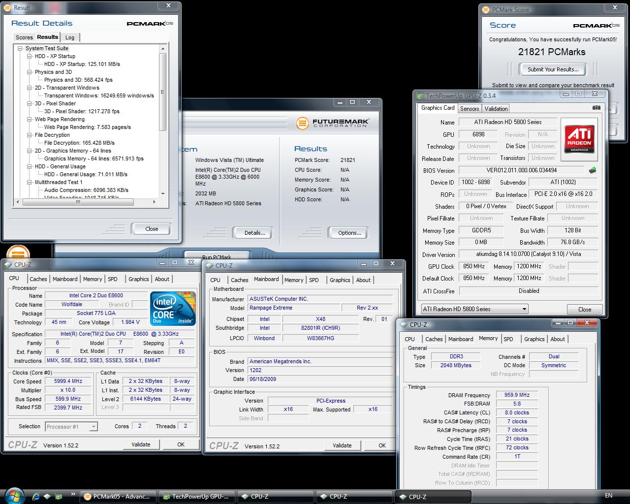Open Sensors tab in GPU-Z
630x504 pixels.
click(x=470, y=109)
